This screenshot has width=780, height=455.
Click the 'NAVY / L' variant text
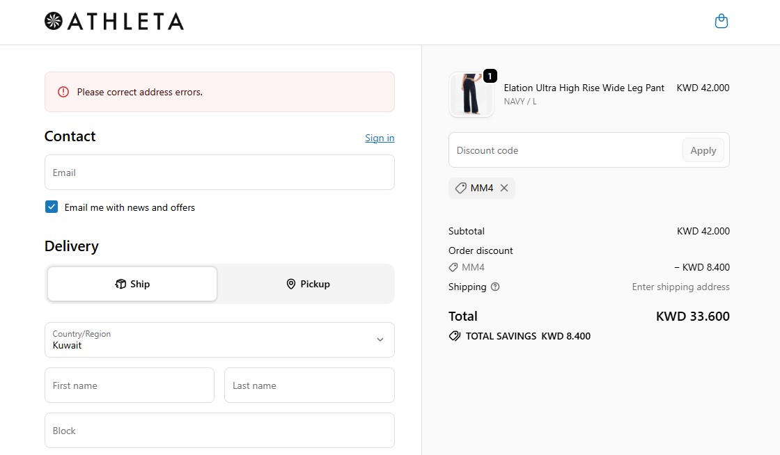pos(520,102)
